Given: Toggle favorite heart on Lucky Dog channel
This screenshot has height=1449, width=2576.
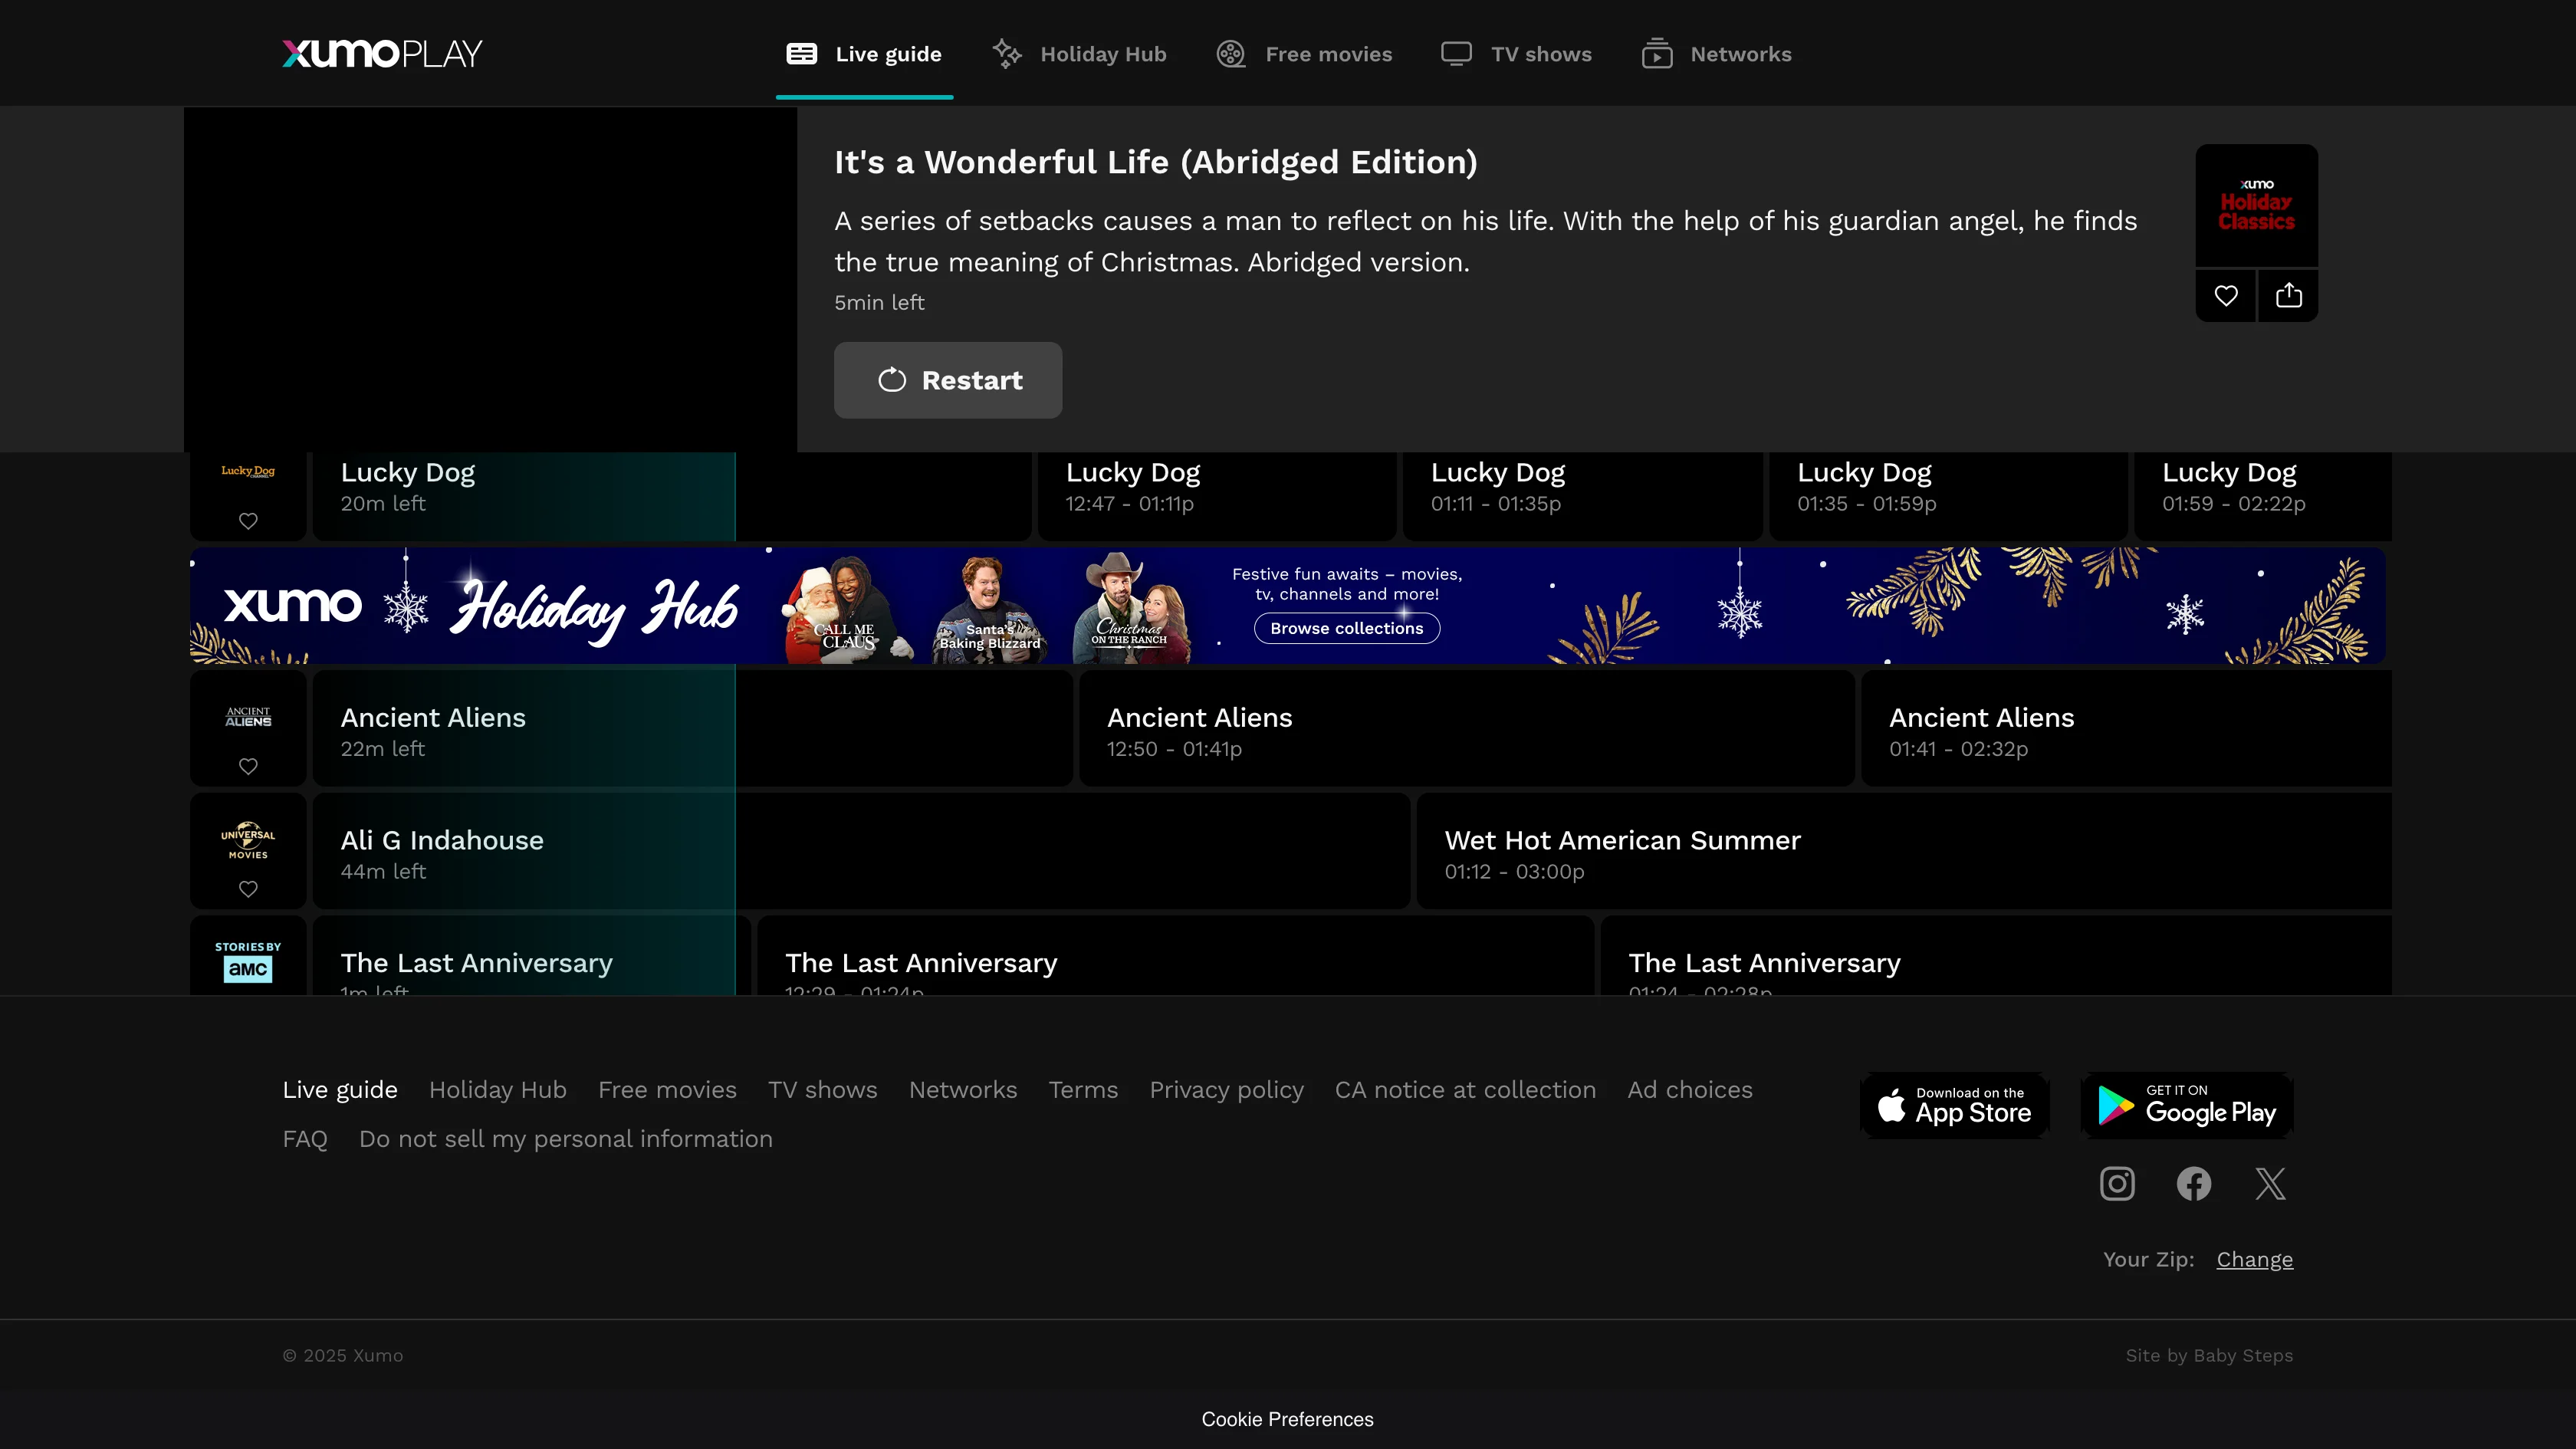Looking at the screenshot, I should pos(248,521).
